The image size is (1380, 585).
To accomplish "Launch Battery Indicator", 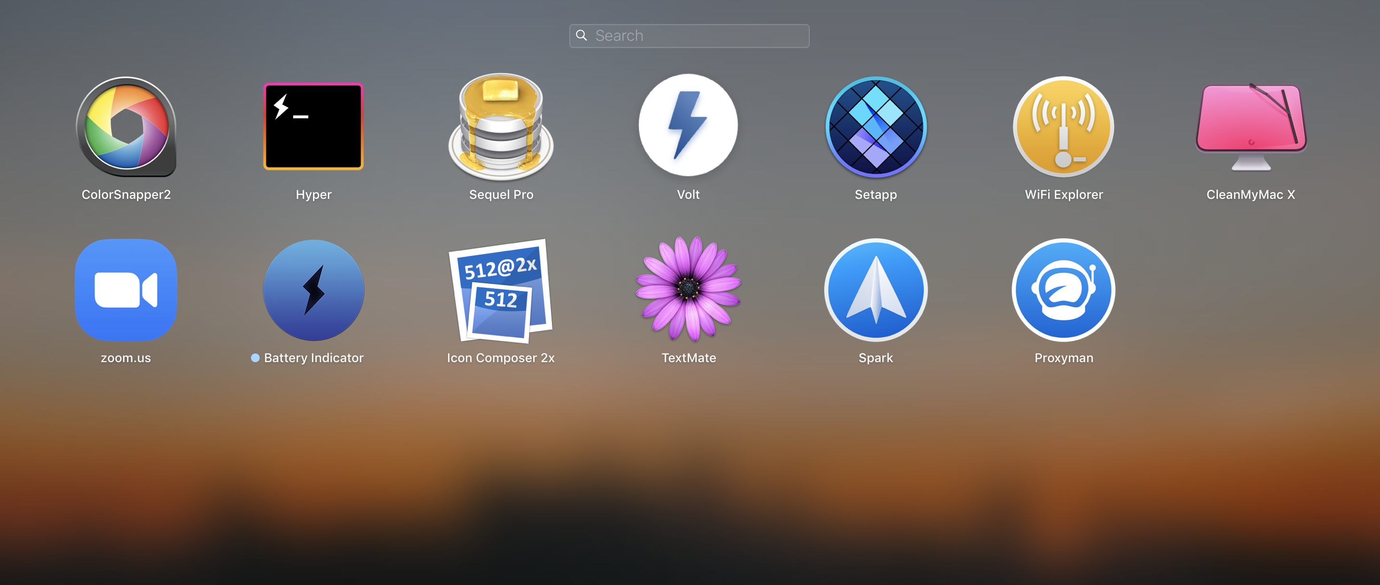I will pyautogui.click(x=314, y=289).
